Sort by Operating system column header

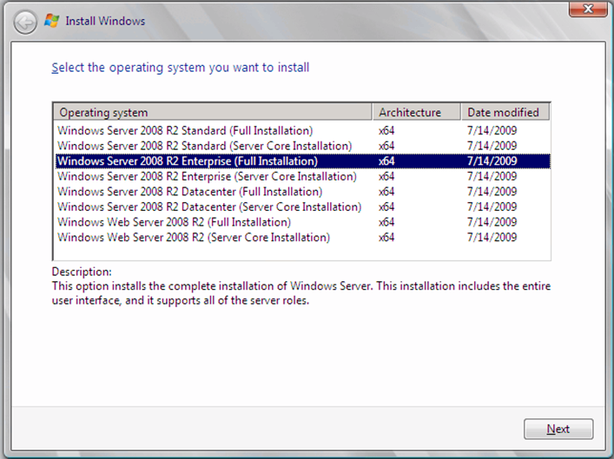click(x=212, y=112)
